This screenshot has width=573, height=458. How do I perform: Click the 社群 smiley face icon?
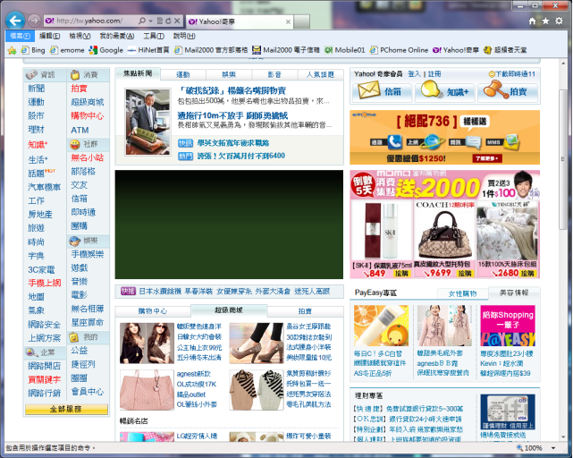click(75, 145)
